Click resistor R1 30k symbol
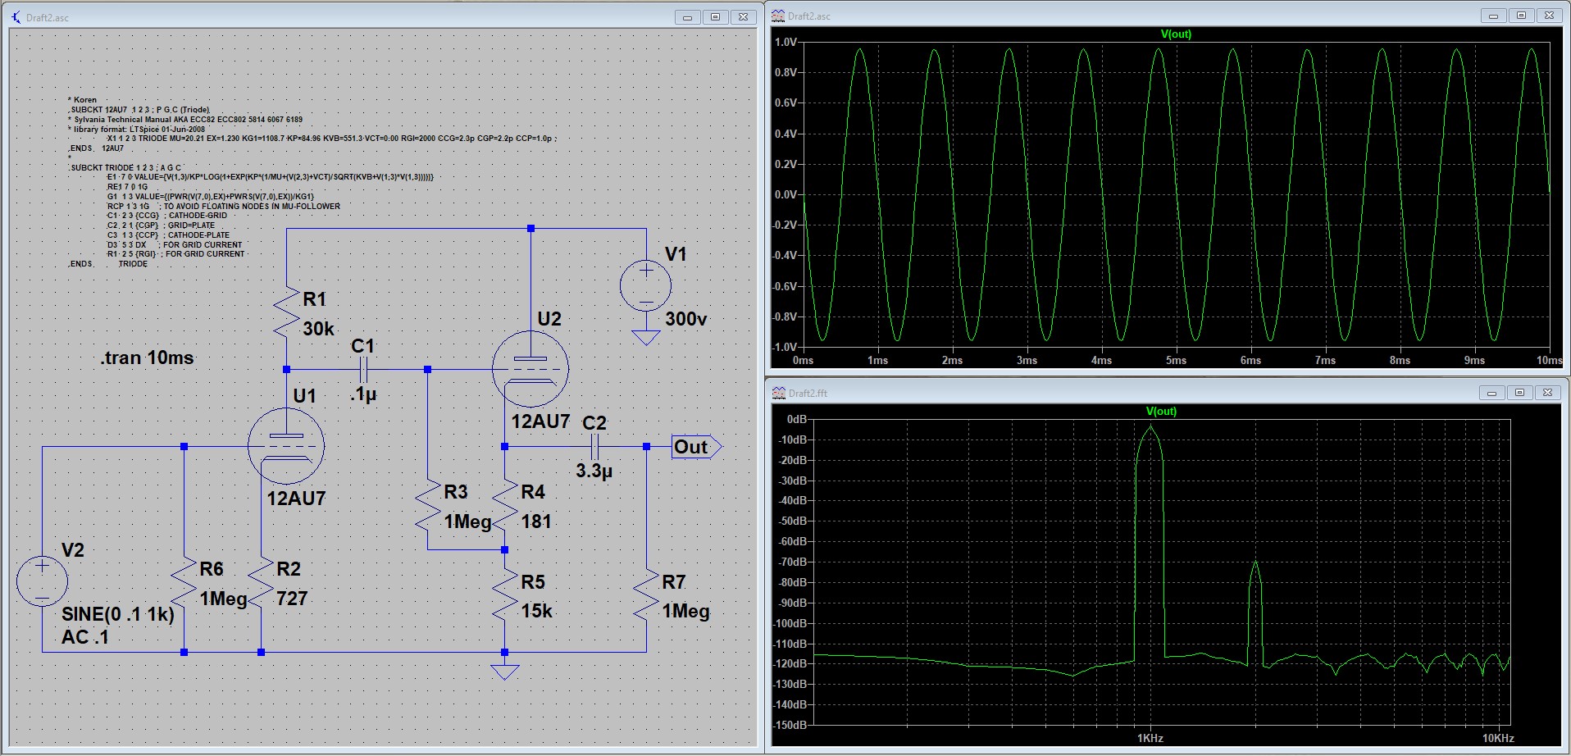 286,312
